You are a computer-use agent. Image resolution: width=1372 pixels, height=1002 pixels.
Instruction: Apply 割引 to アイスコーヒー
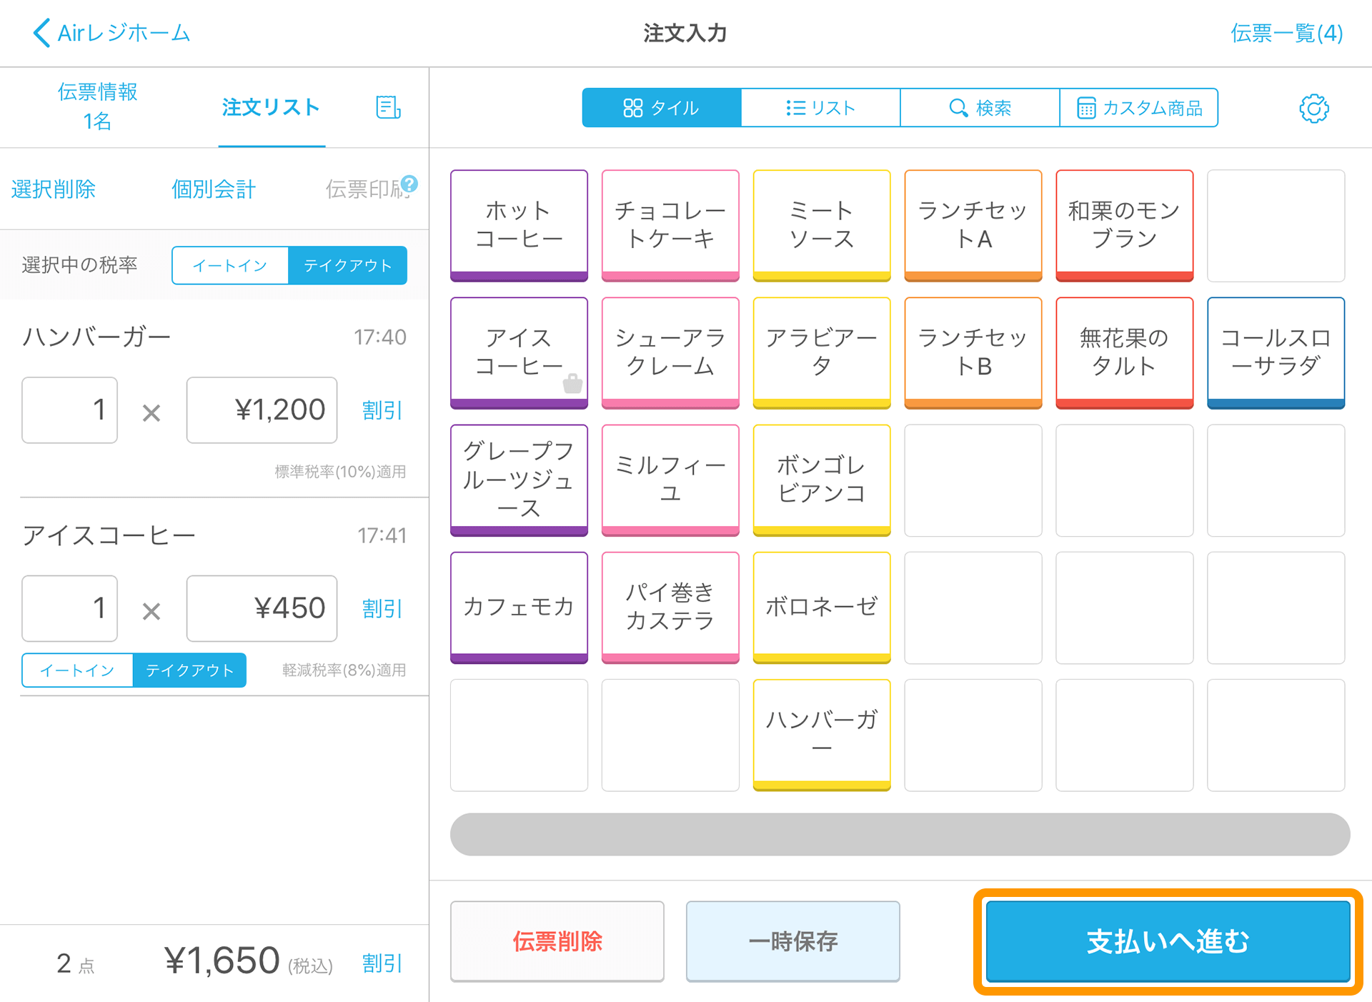(382, 609)
